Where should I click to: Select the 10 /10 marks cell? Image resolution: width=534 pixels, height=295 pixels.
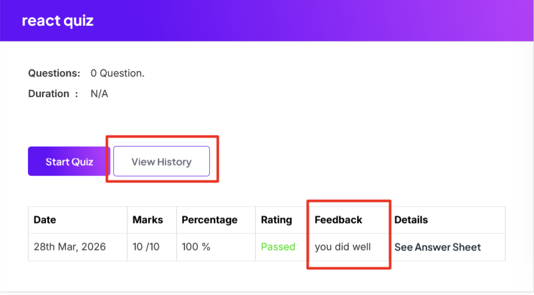[146, 247]
